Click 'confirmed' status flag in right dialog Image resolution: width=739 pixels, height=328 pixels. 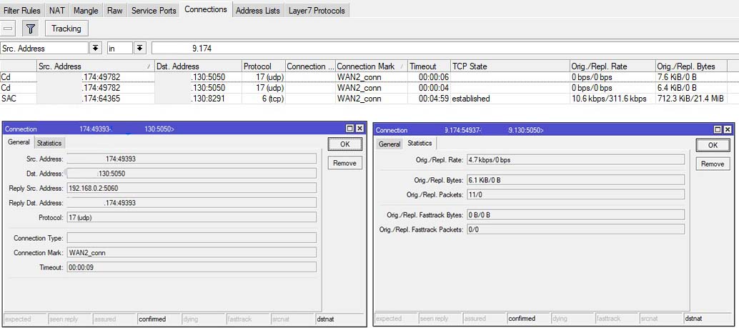pyautogui.click(x=528, y=319)
